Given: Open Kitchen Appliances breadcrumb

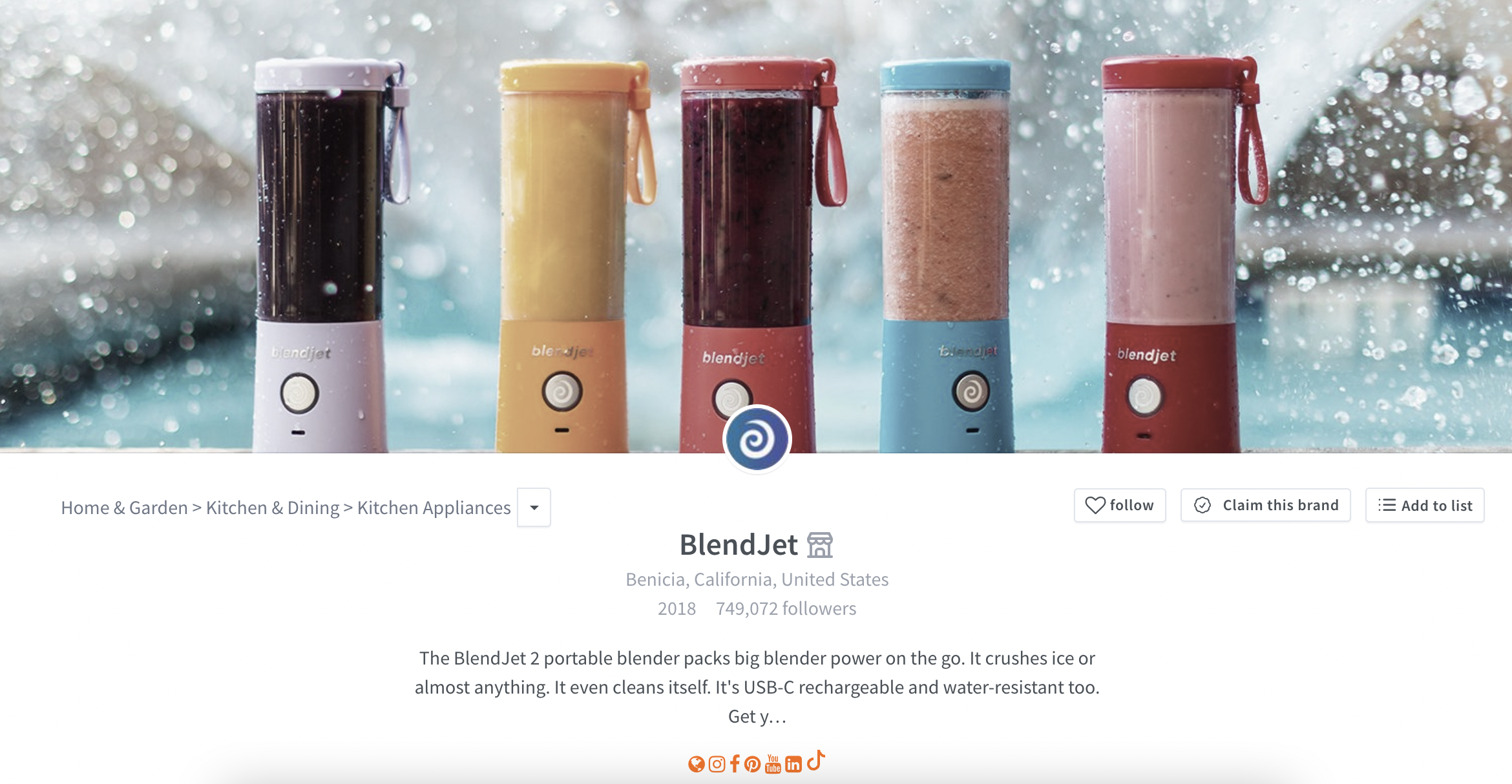Looking at the screenshot, I should [x=434, y=508].
